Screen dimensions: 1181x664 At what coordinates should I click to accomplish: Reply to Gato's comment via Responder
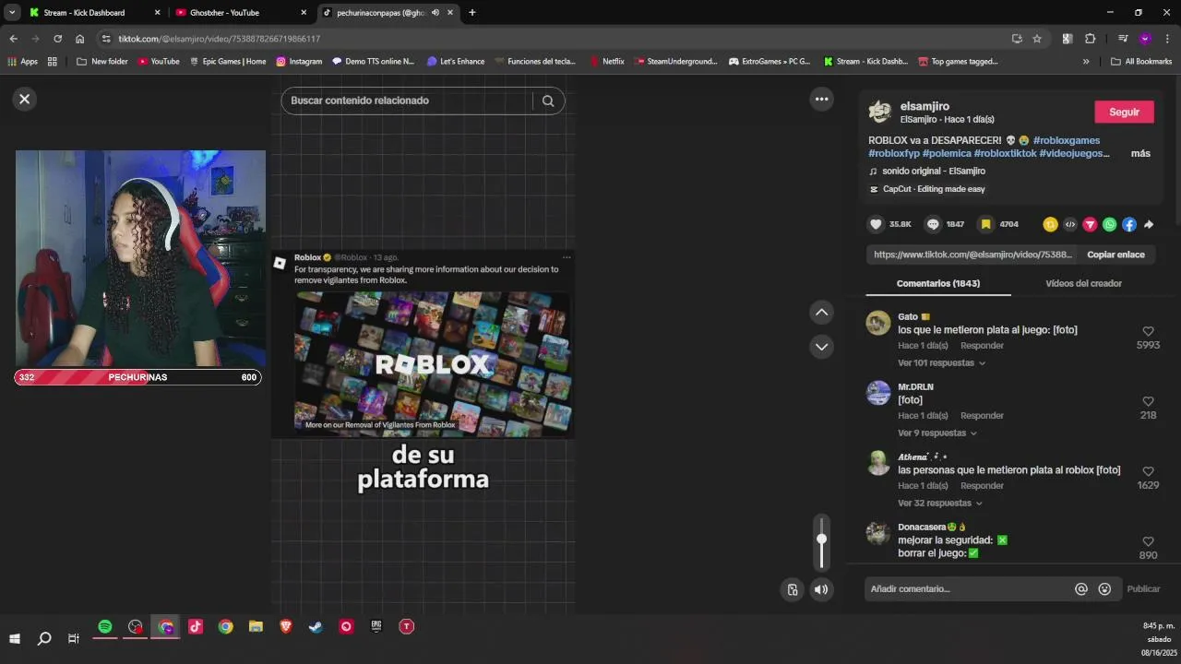tap(982, 346)
